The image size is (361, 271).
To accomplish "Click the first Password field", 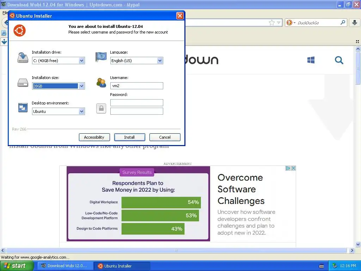I will coord(137,103).
